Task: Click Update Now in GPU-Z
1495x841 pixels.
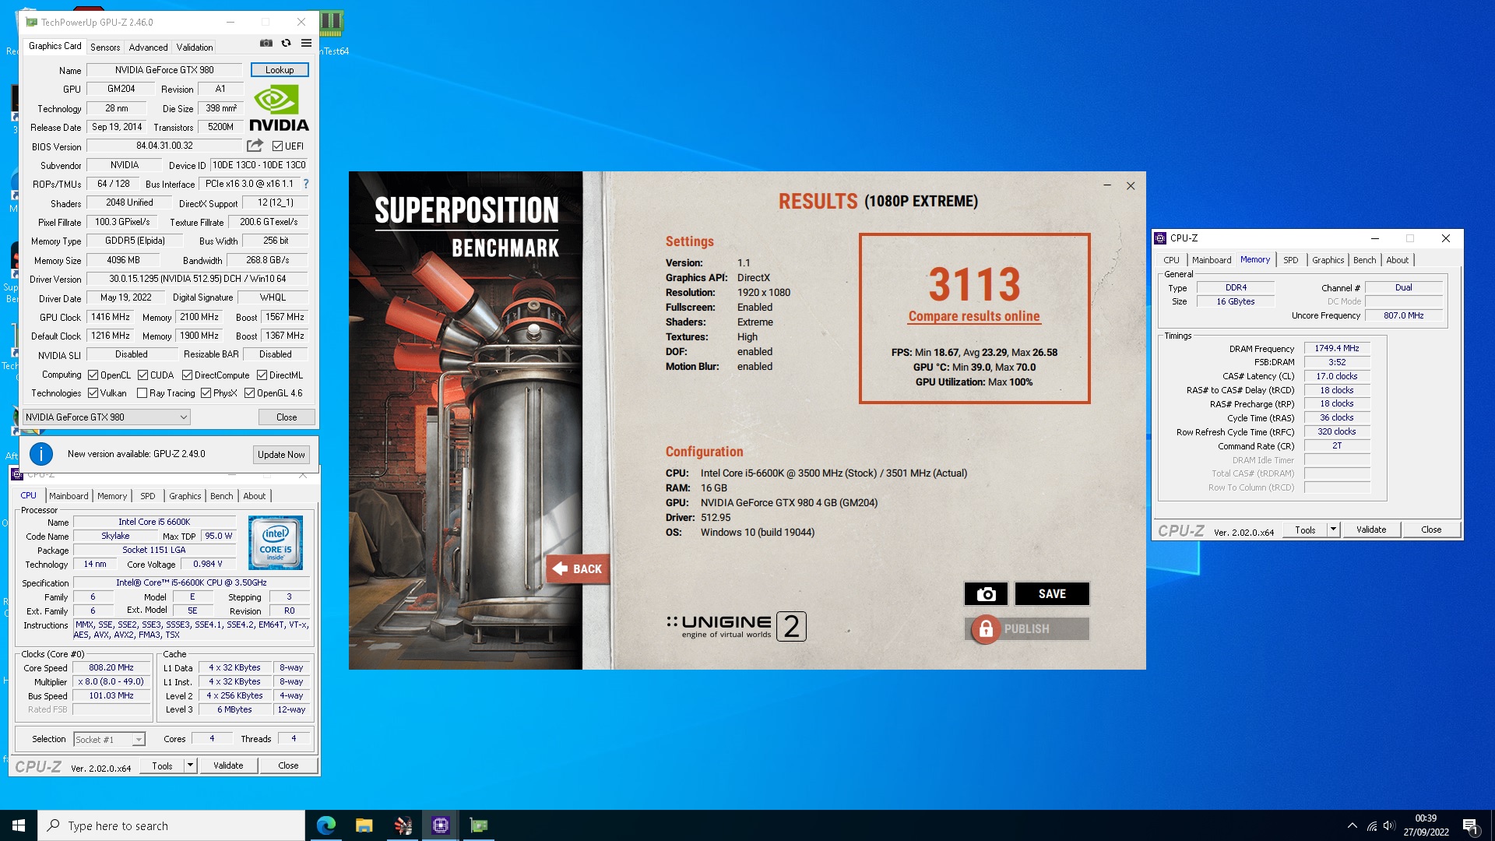Action: (x=281, y=455)
